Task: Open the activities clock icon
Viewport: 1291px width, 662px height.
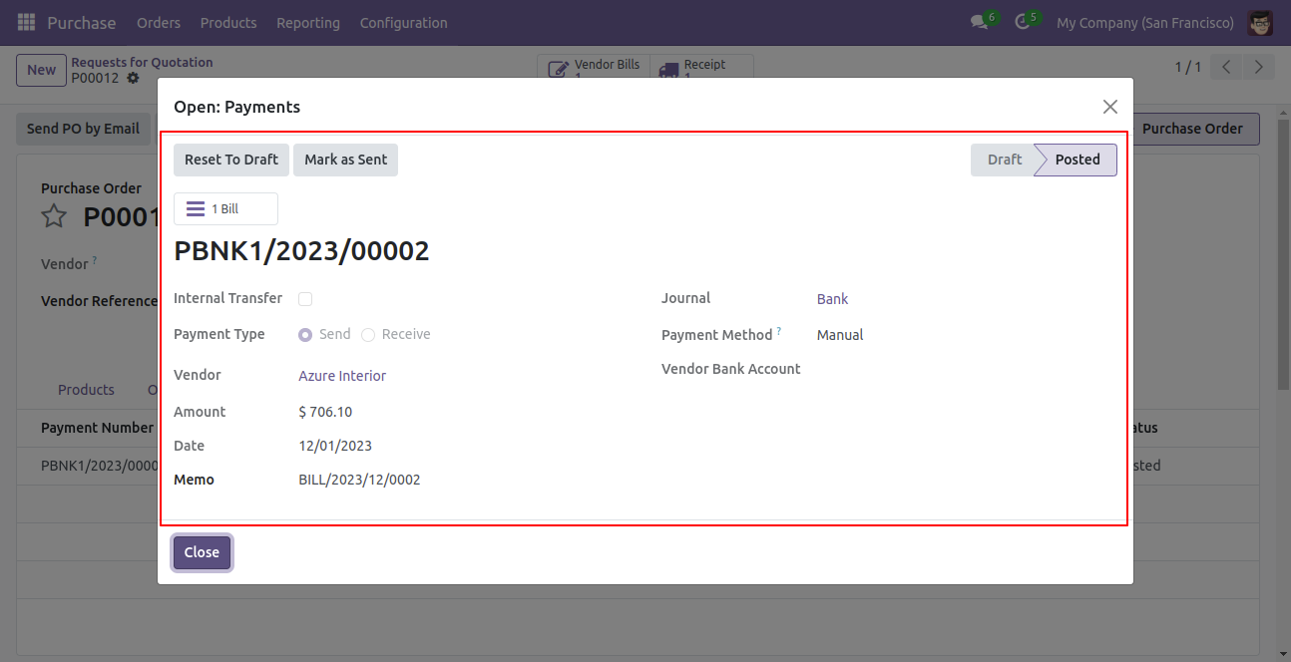Action: (x=1022, y=22)
